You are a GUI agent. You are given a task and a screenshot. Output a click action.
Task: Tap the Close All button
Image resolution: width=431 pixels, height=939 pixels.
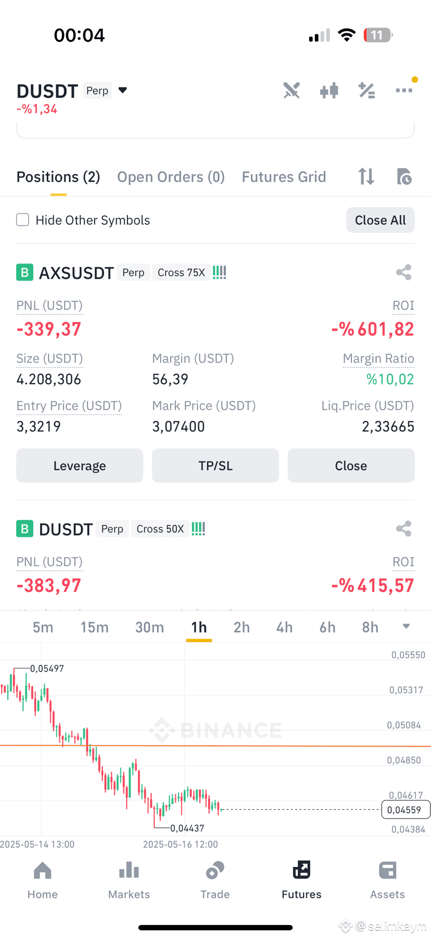(x=381, y=220)
